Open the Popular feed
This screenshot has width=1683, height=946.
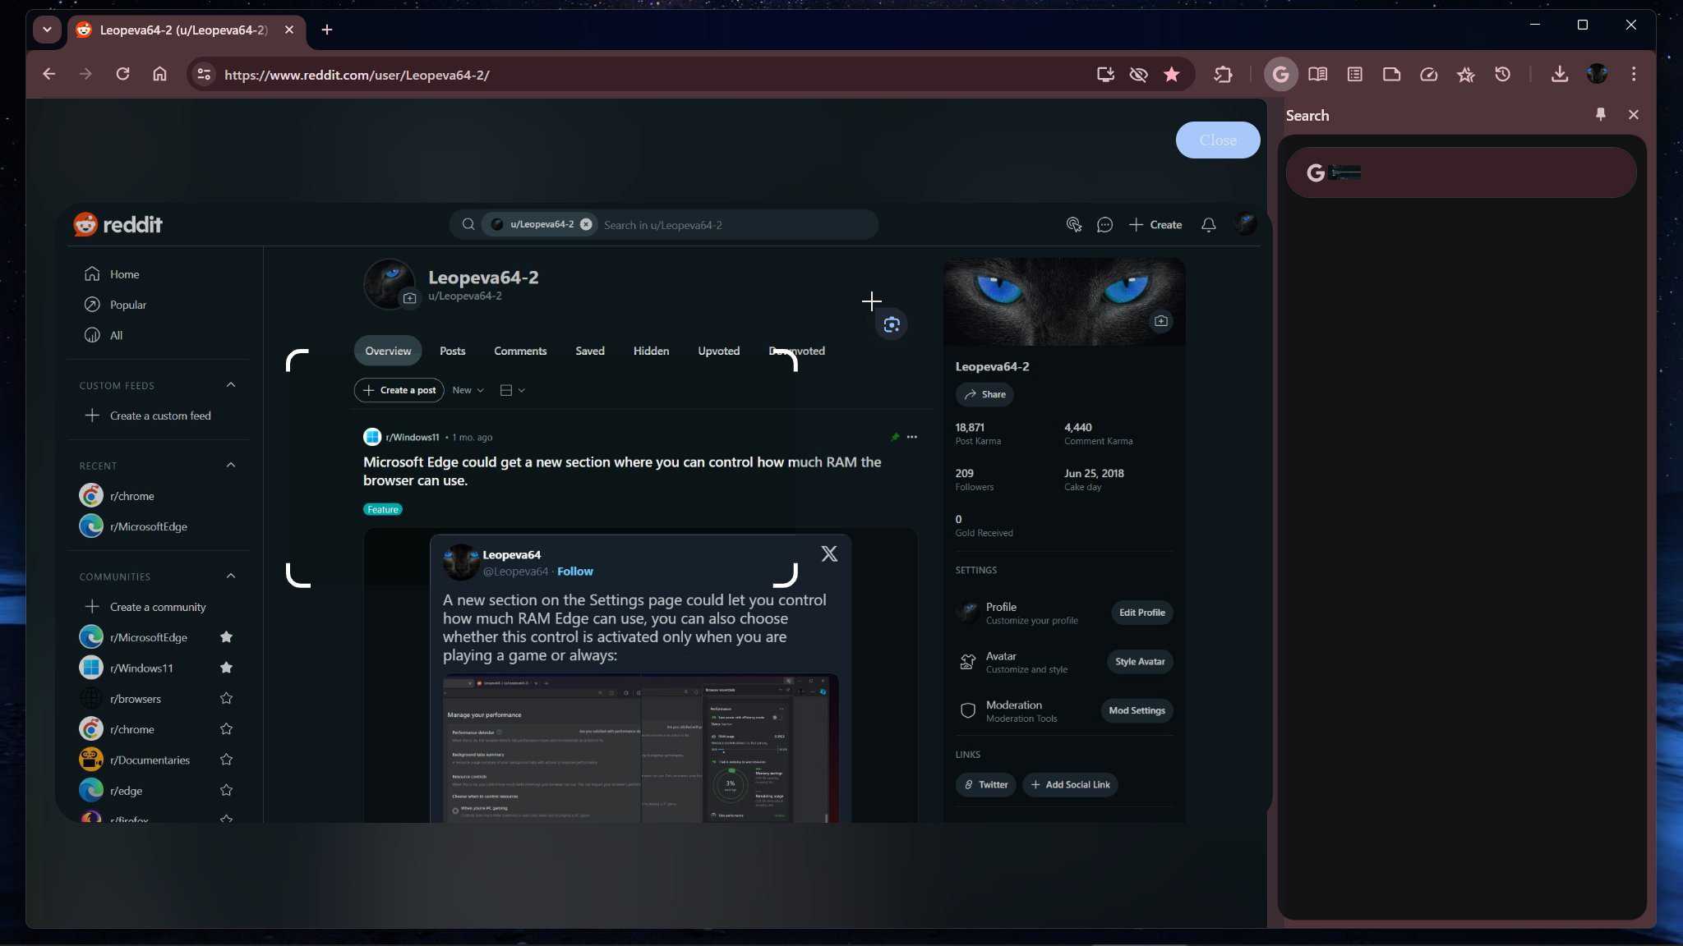[128, 304]
